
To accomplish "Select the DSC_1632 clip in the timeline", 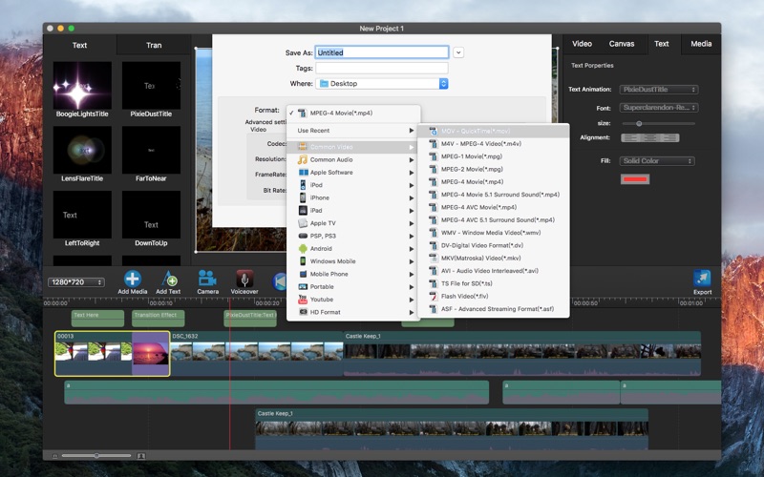I will point(257,354).
